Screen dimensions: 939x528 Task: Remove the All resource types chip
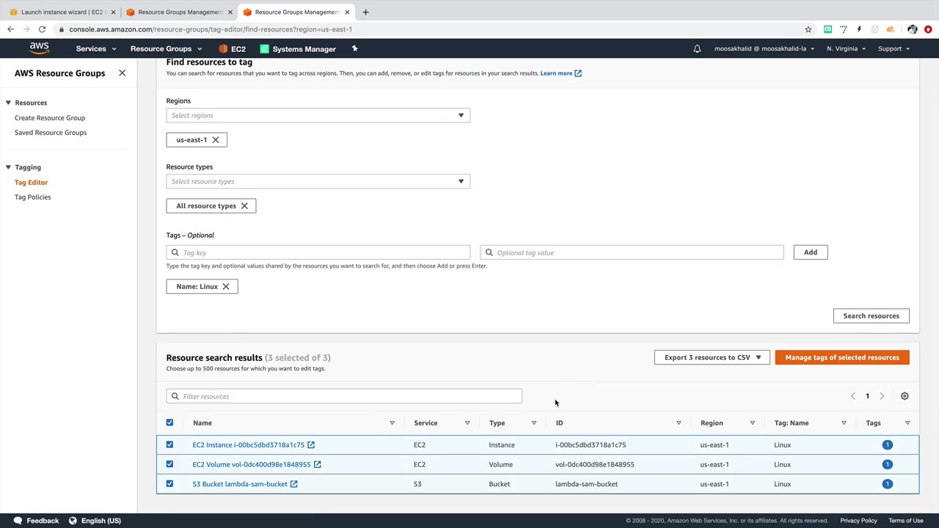[244, 206]
